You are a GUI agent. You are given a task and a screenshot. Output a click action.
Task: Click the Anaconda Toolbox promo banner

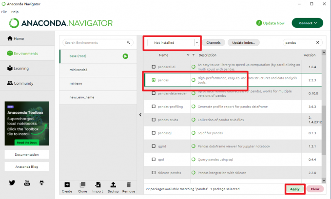point(27,123)
